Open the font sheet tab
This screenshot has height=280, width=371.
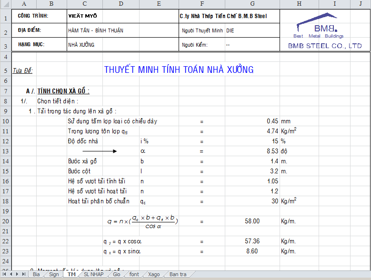pos(134,274)
